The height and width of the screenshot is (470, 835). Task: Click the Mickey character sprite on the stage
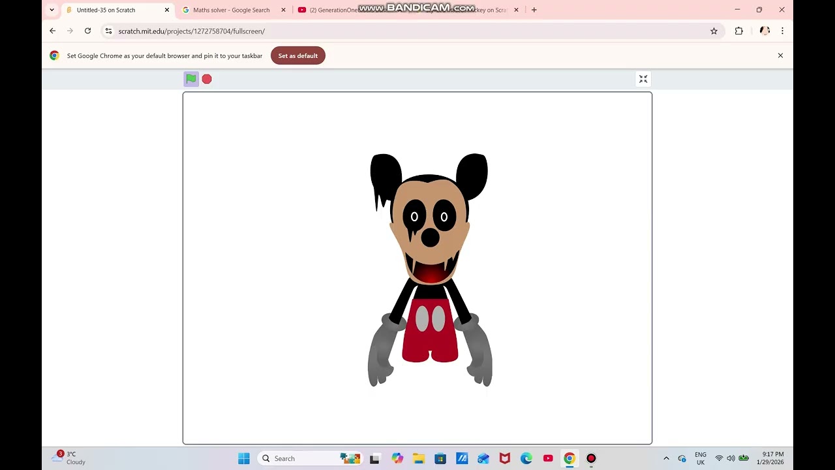429,270
